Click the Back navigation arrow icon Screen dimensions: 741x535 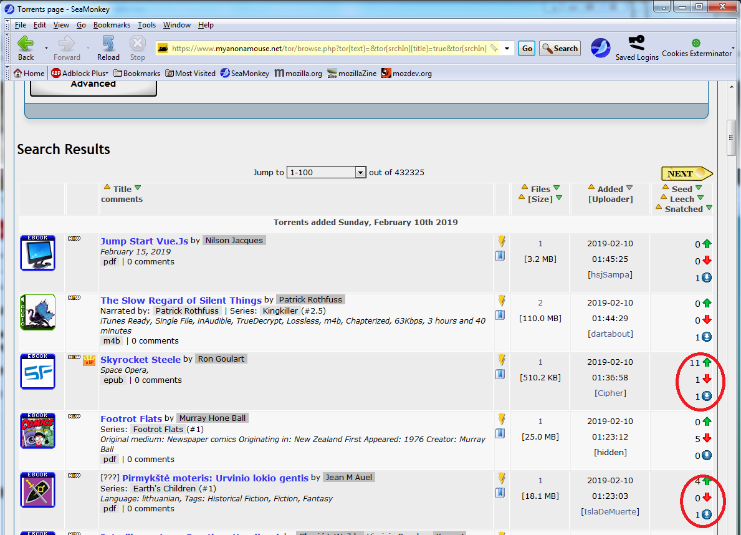[x=26, y=44]
